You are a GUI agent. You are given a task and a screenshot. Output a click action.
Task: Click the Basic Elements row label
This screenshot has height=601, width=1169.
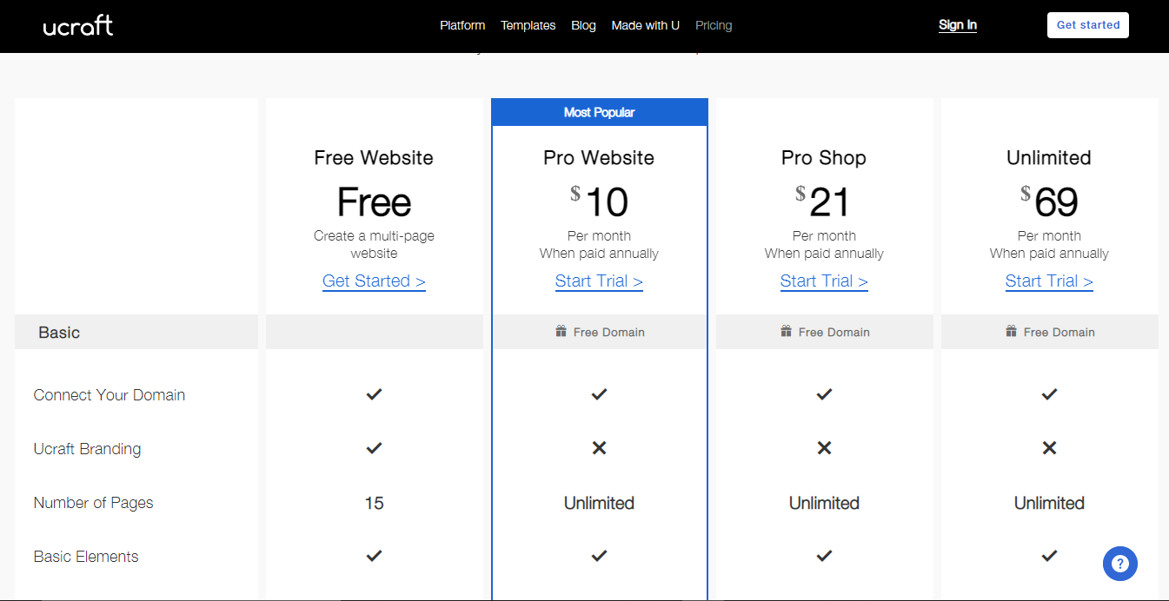(86, 557)
